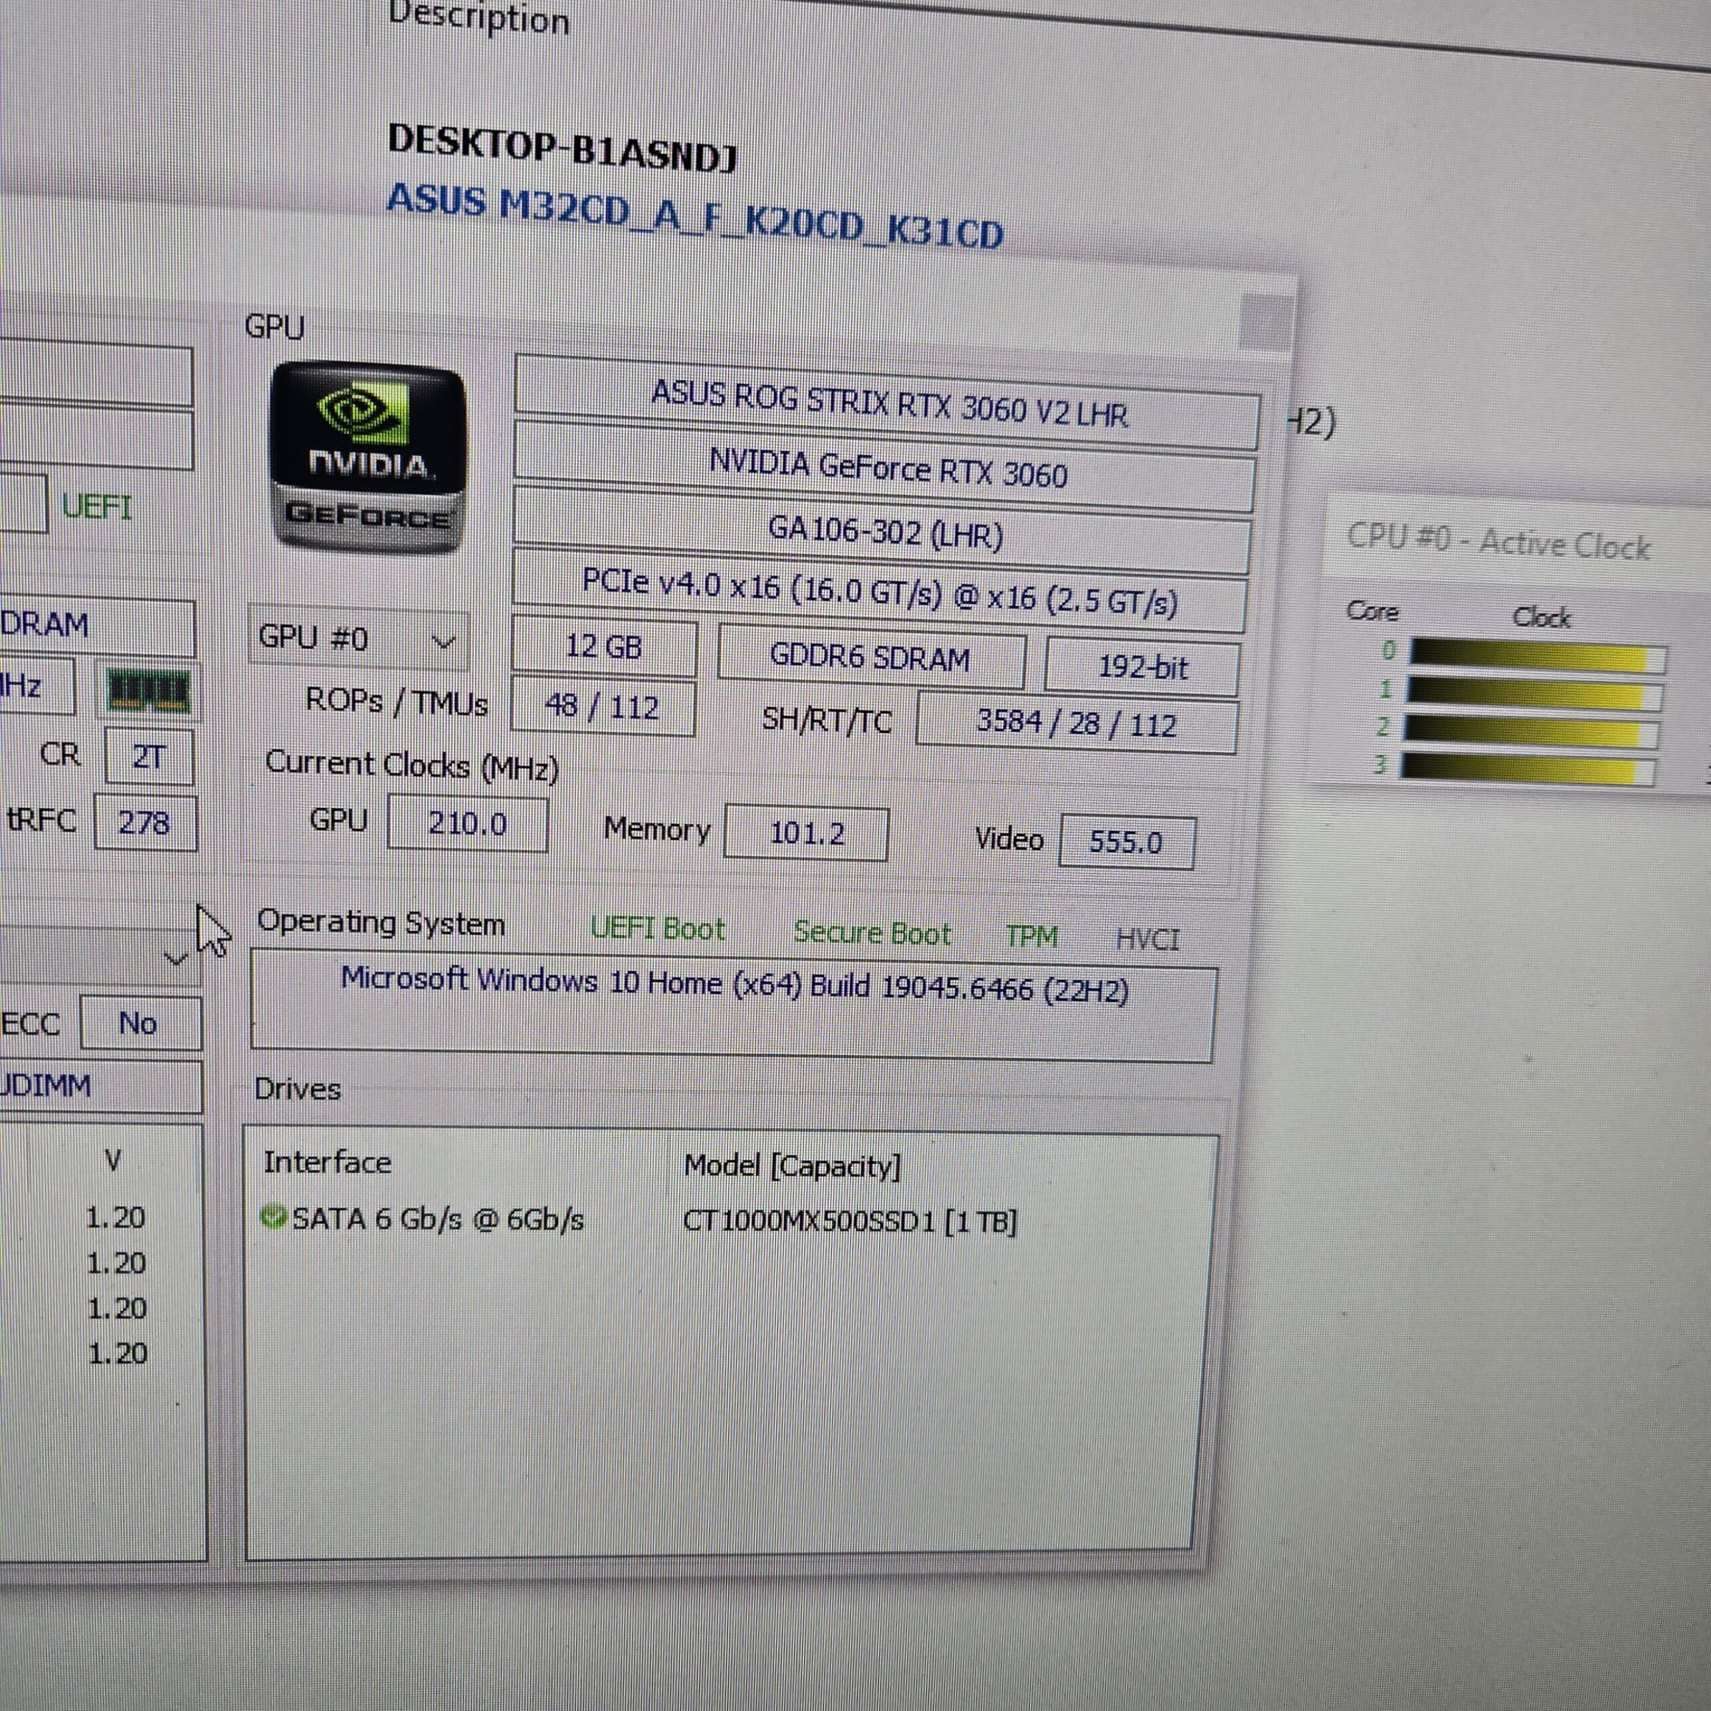The height and width of the screenshot is (1711, 1711).
Task: Click the NVIDIA GeForce logo
Action: pyautogui.click(x=367, y=457)
